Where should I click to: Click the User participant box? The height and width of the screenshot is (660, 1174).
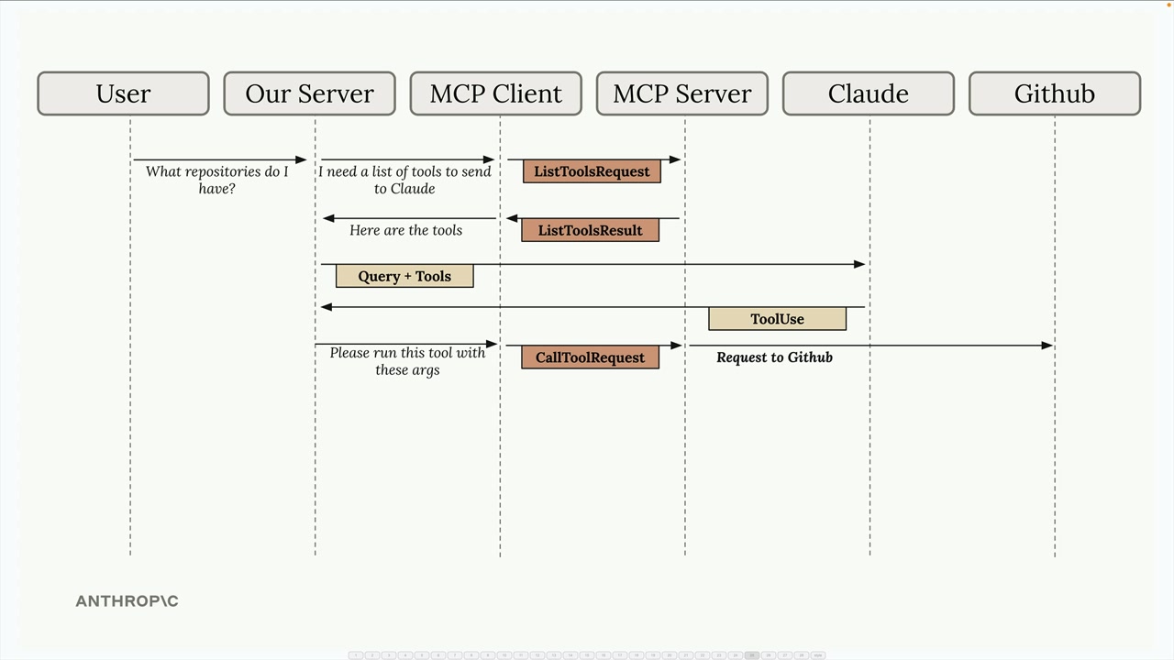click(x=123, y=93)
